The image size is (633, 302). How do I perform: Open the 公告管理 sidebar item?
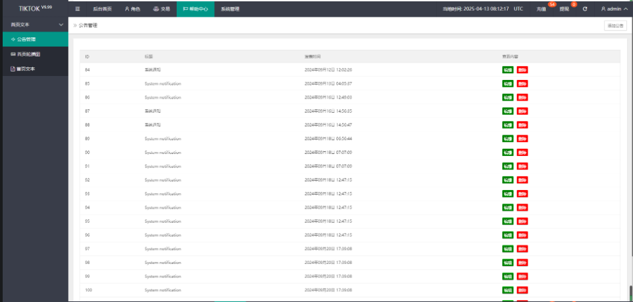pyautogui.click(x=34, y=39)
